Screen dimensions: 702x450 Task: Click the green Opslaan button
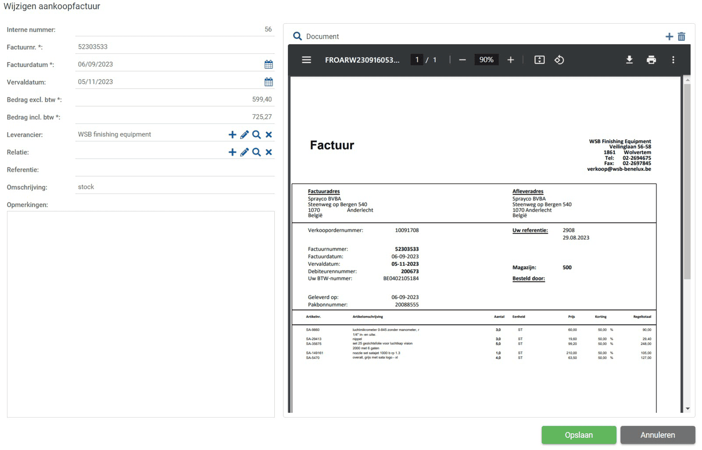pyautogui.click(x=578, y=435)
